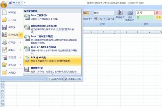Open Excel 选项(I) button

[x=55, y=79]
